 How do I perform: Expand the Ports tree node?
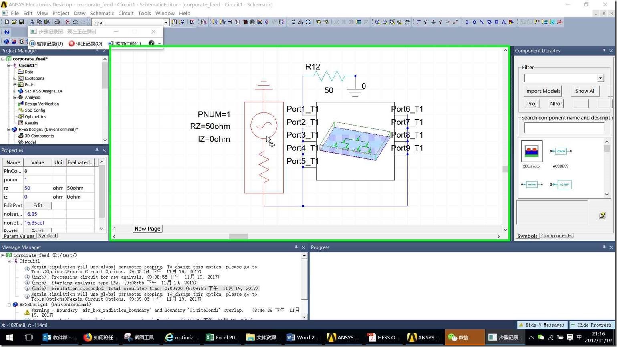(15, 84)
